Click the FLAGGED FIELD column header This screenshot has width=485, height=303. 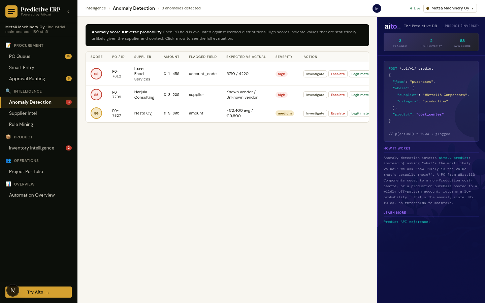point(203,57)
